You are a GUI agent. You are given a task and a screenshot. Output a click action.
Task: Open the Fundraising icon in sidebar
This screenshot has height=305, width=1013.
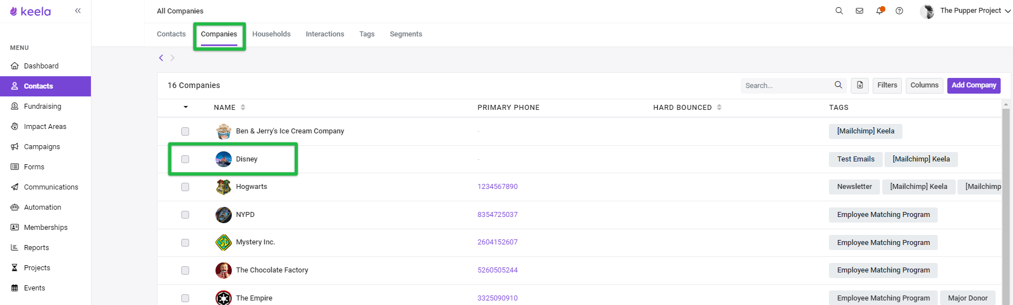(x=15, y=106)
